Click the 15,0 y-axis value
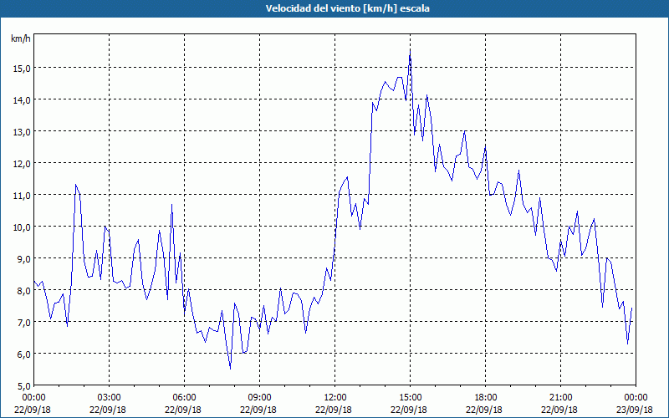 click(22, 68)
